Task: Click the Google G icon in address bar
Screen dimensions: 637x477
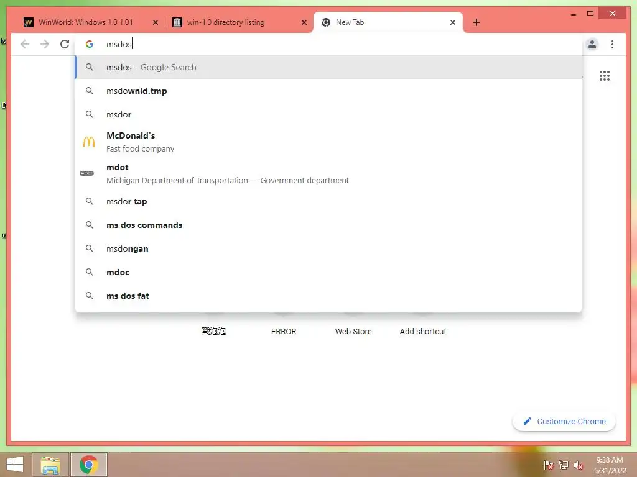Action: click(x=90, y=44)
